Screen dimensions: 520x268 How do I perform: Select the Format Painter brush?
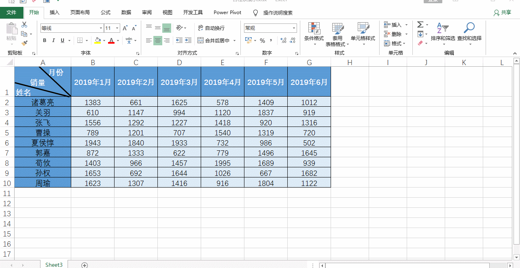(x=24, y=43)
